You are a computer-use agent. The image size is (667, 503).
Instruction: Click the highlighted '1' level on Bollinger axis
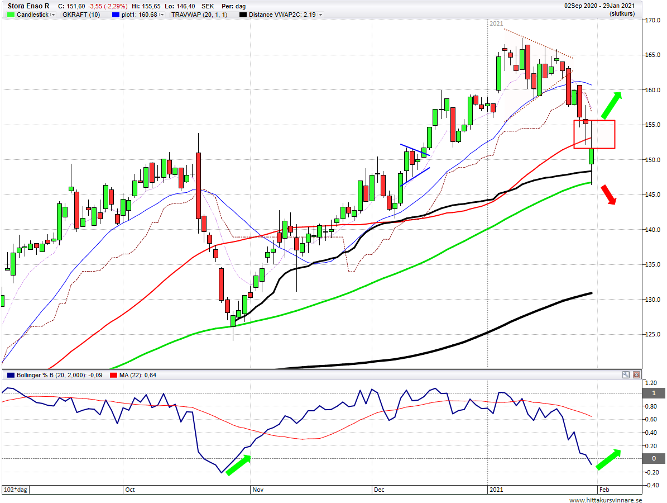[654, 393]
